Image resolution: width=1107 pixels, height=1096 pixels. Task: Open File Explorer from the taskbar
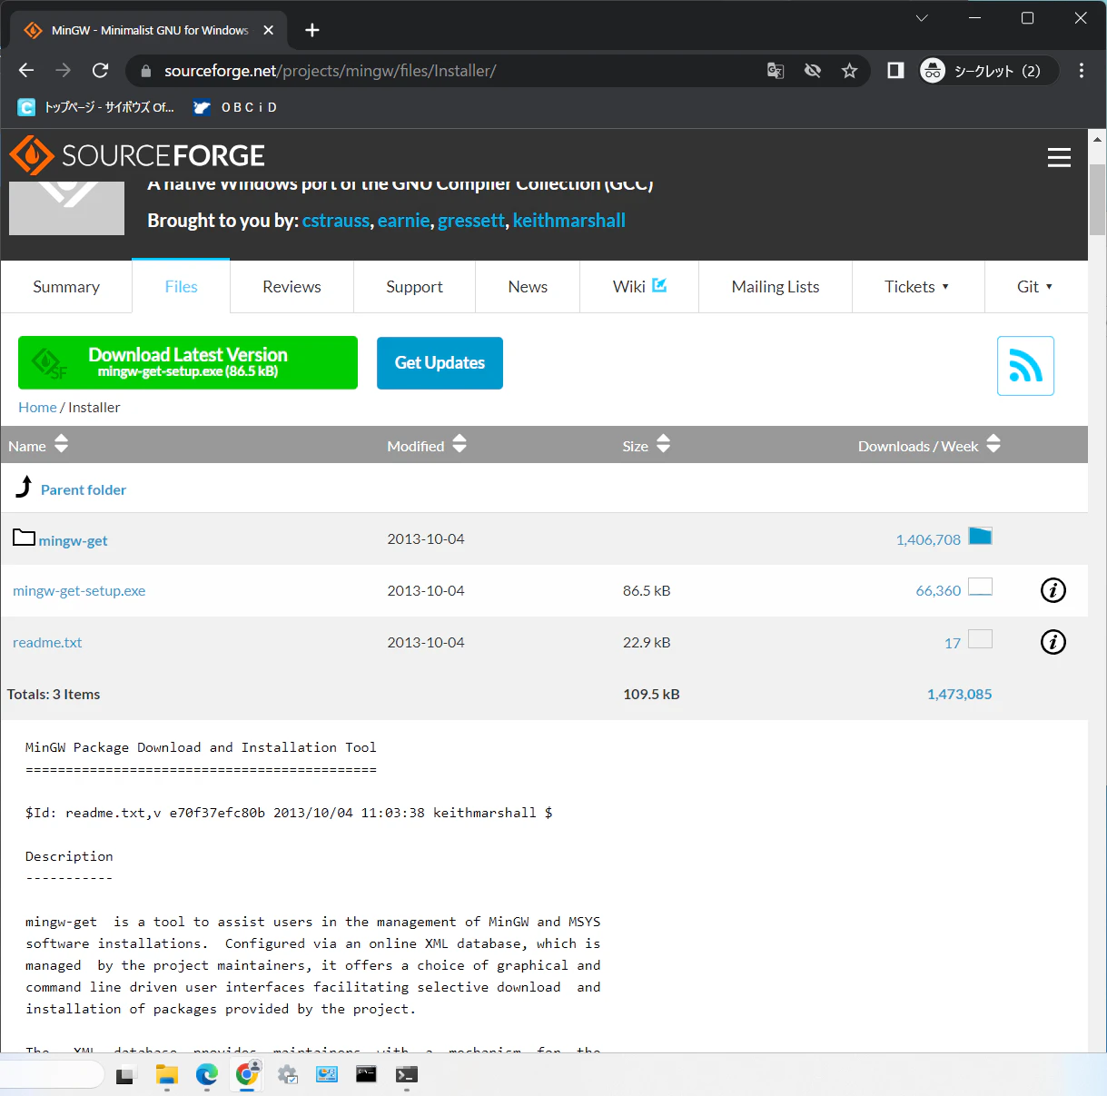(166, 1074)
